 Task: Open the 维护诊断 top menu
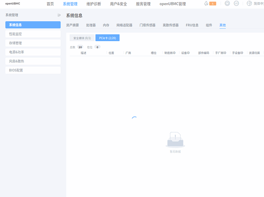(x=94, y=4)
